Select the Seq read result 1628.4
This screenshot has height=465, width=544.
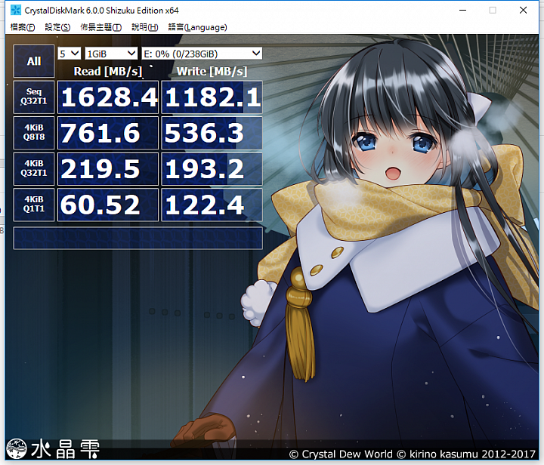point(108,97)
